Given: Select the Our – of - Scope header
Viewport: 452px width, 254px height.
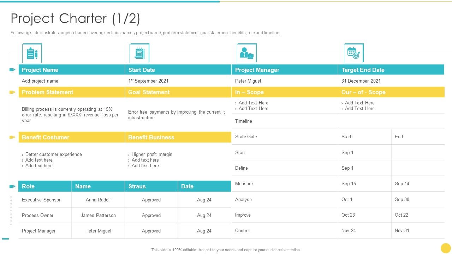Looking at the screenshot, I should tap(391, 92).
